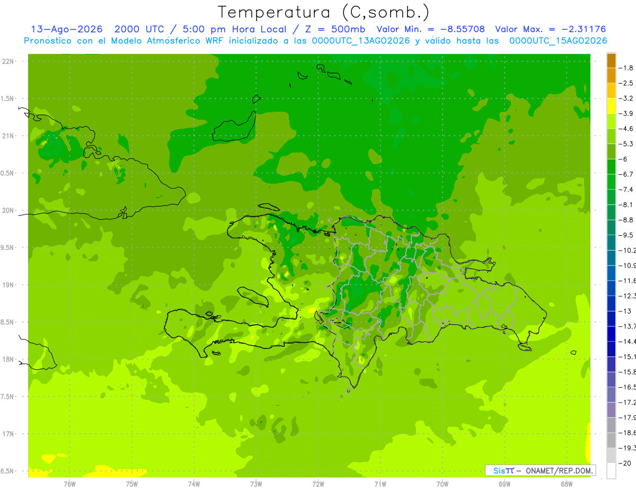
Task: Click the longitude label "74W"
Action: point(194,484)
